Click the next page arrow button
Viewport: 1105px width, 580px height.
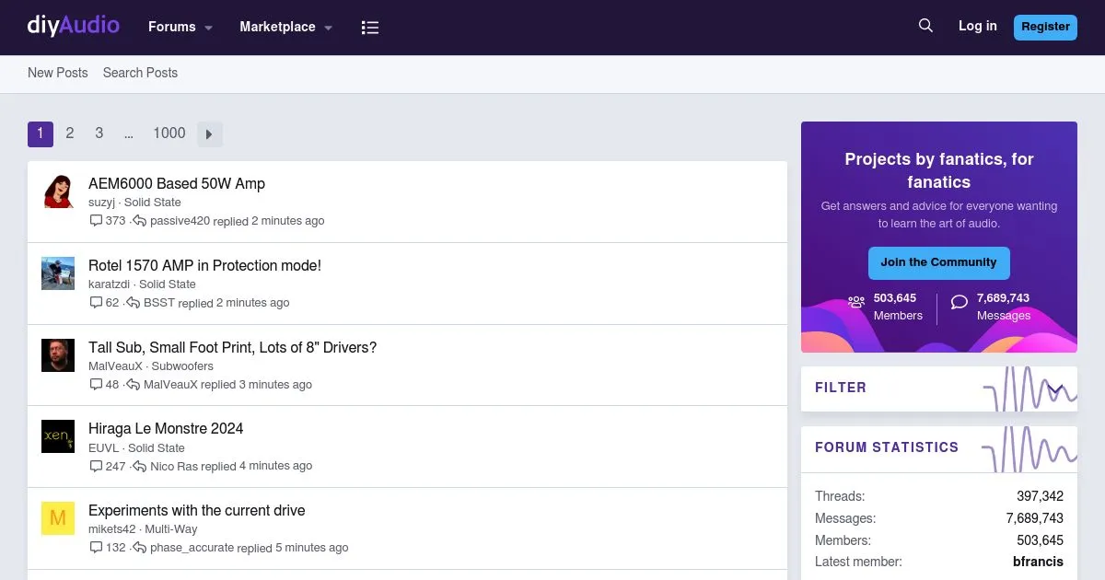click(x=210, y=134)
